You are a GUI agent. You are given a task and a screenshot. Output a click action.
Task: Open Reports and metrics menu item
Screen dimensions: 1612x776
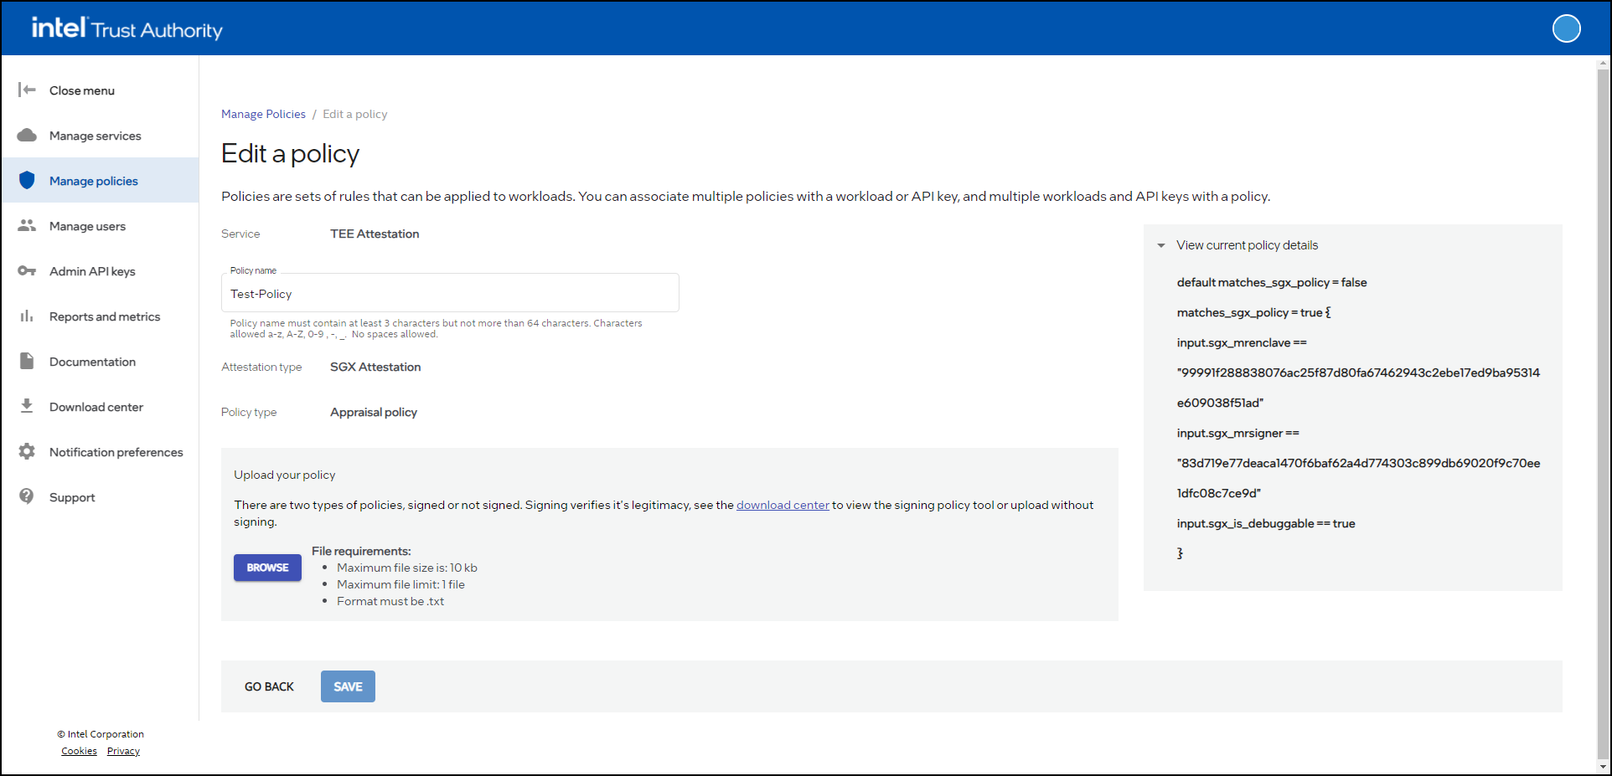(x=101, y=316)
